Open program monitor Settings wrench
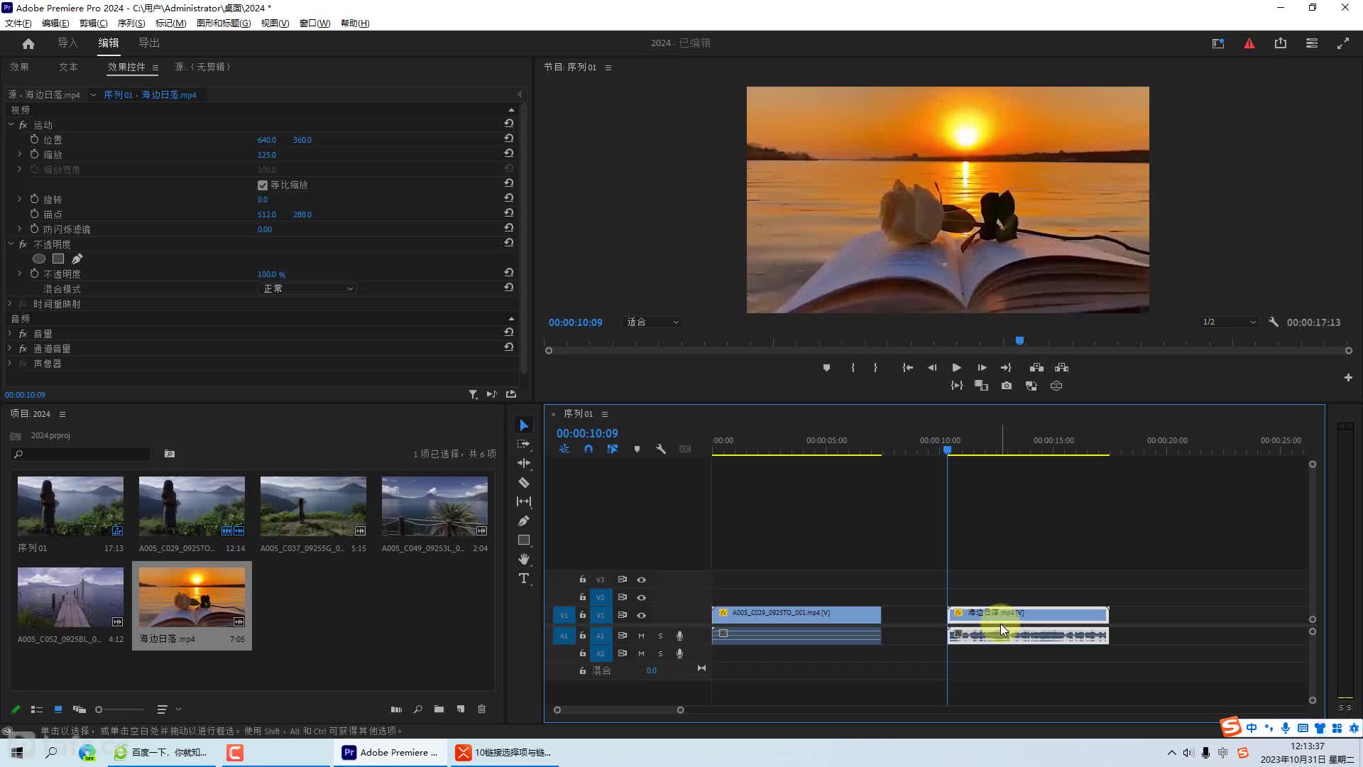 click(x=1274, y=322)
